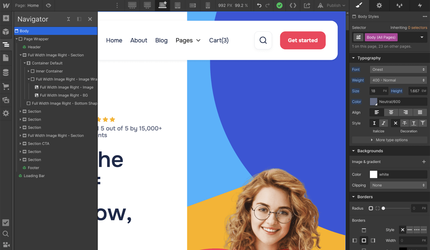Switch to the mobile landscape breakpoint
The height and width of the screenshot is (250, 430).
(x=193, y=6)
